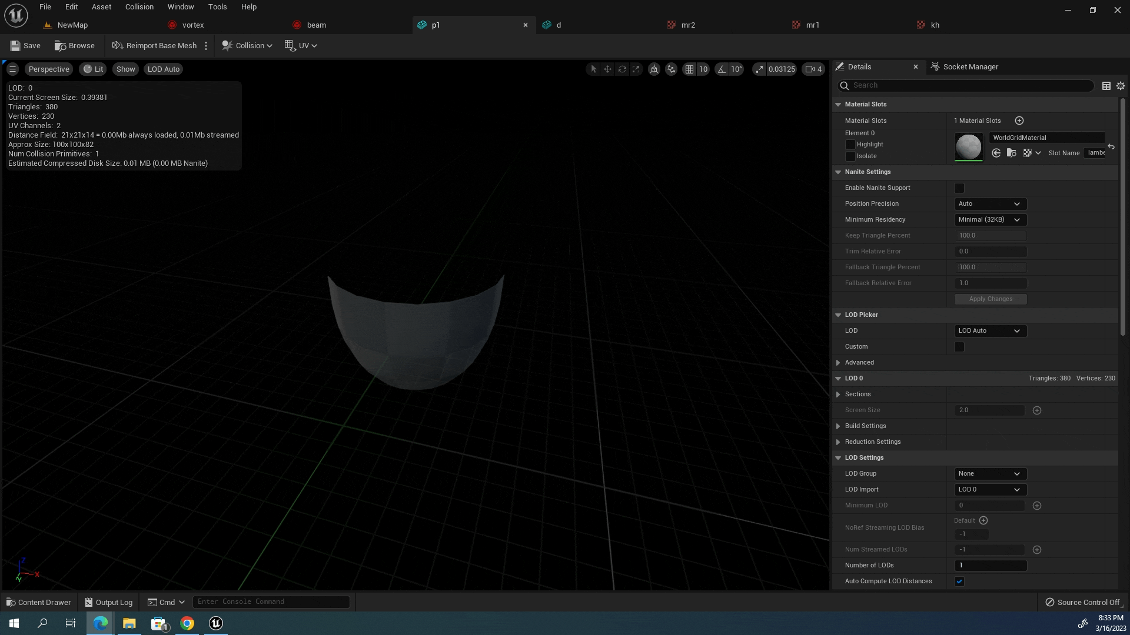Viewport: 1130px width, 635px height.
Task: Save the static mesh asset
Action: [25, 46]
